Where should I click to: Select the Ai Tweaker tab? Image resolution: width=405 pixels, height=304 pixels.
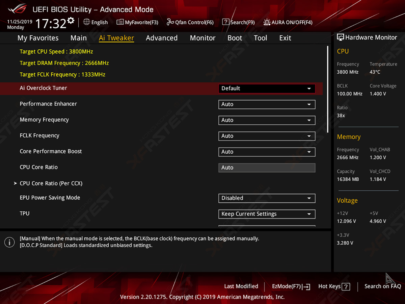[116, 38]
